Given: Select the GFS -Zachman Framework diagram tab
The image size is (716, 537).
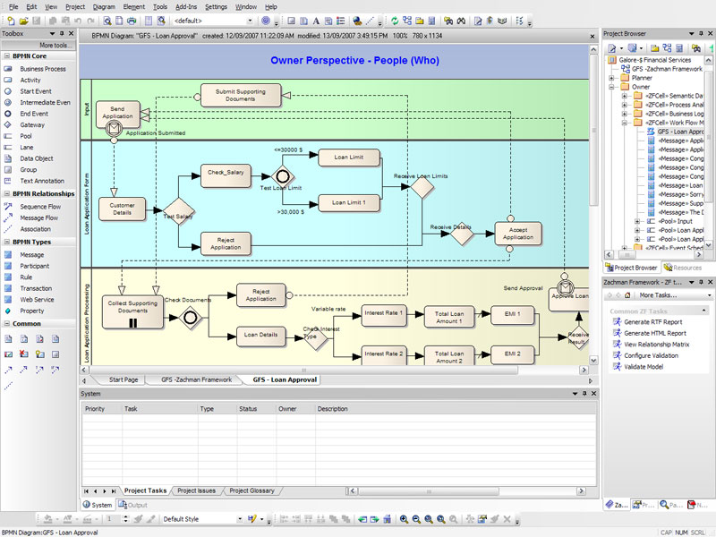Looking at the screenshot, I should (195, 379).
